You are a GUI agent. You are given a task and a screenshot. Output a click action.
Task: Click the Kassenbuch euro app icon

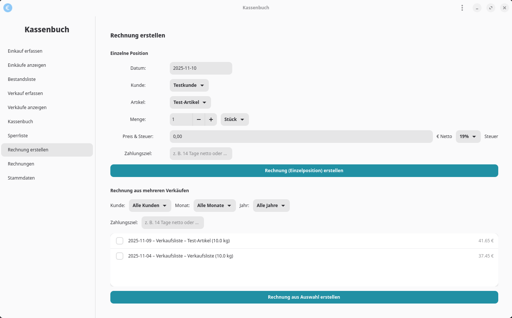(7, 7)
